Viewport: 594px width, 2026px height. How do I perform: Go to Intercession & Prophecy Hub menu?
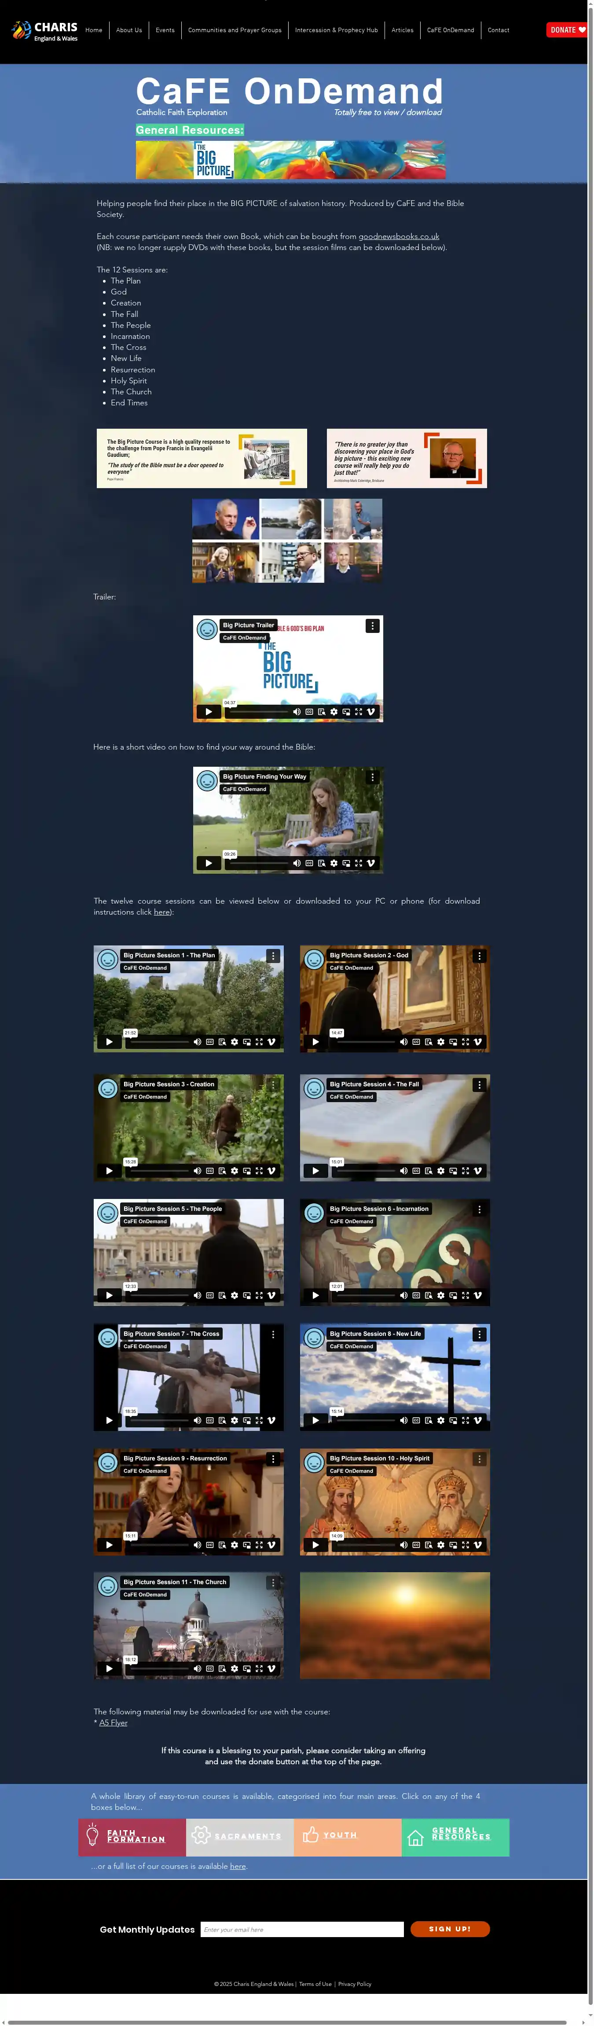pos(336,30)
